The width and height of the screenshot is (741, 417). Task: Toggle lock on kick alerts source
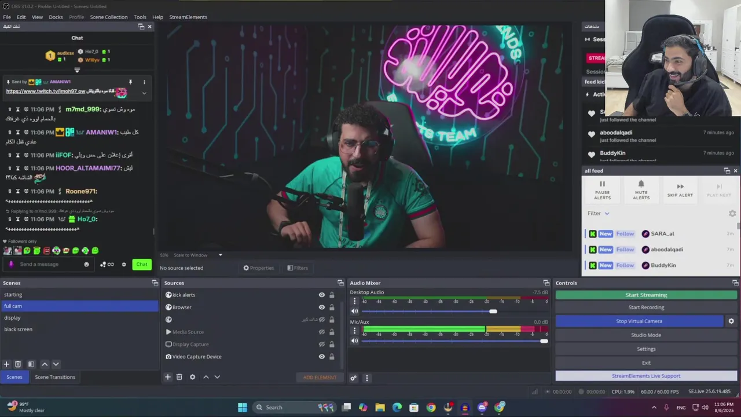click(332, 295)
